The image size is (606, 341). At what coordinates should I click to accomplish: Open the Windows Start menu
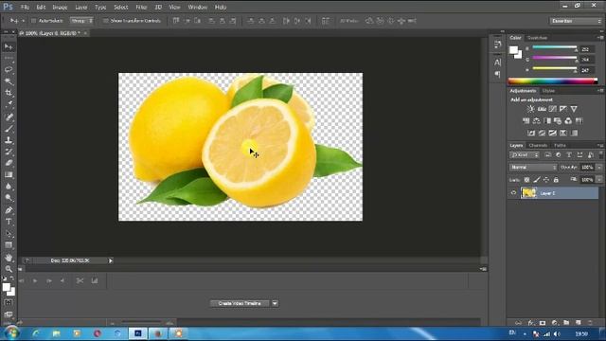pyautogui.click(x=11, y=333)
